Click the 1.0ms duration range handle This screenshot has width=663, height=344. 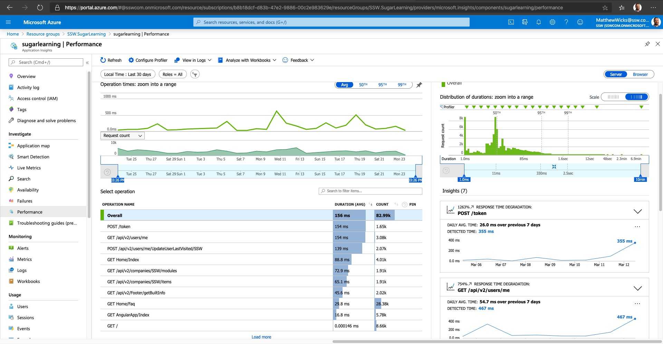[x=464, y=179]
